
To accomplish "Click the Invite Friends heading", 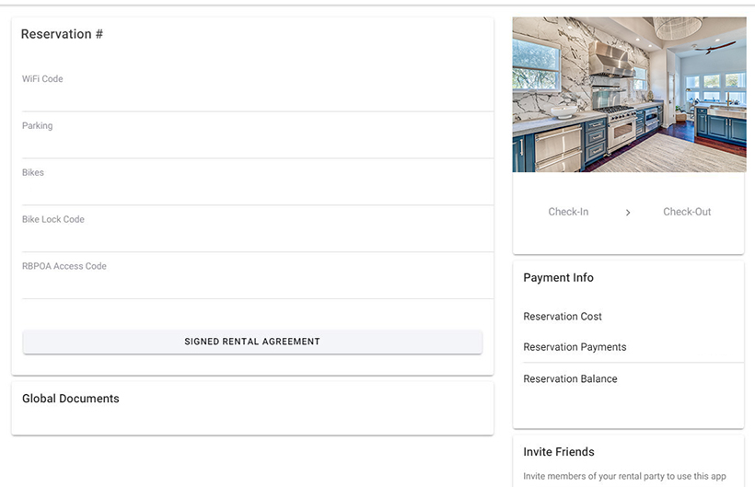I will pos(559,452).
